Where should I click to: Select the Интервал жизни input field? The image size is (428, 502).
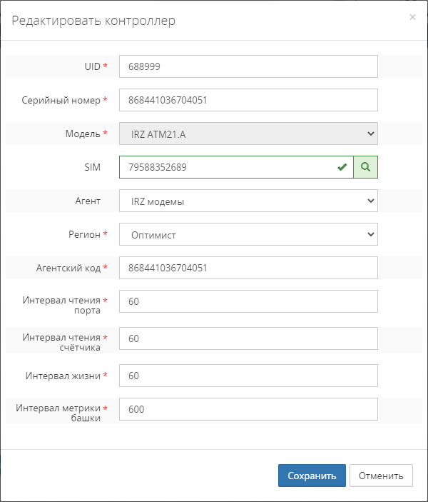click(248, 376)
